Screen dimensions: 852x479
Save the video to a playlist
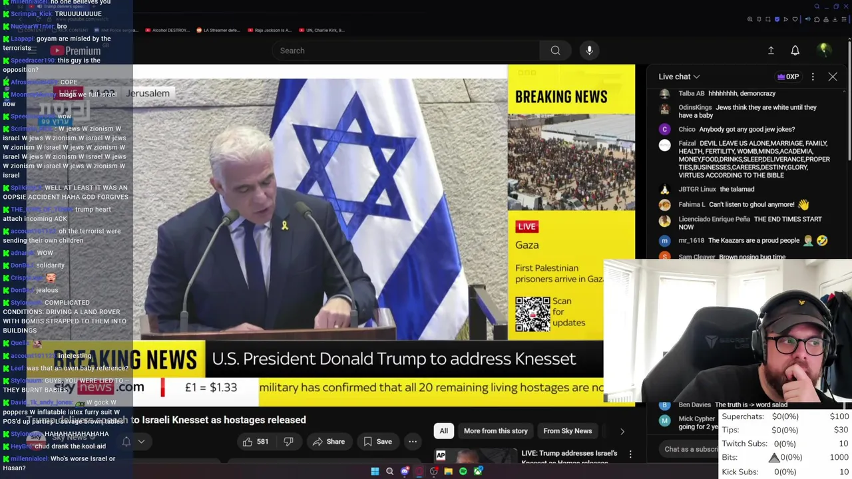[377, 442]
